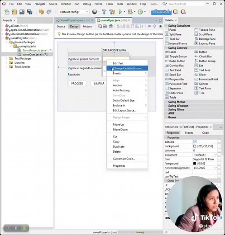This screenshot has height=235, width=225.
Task: Close the Projects panel tab
Action: (x=14, y=20)
